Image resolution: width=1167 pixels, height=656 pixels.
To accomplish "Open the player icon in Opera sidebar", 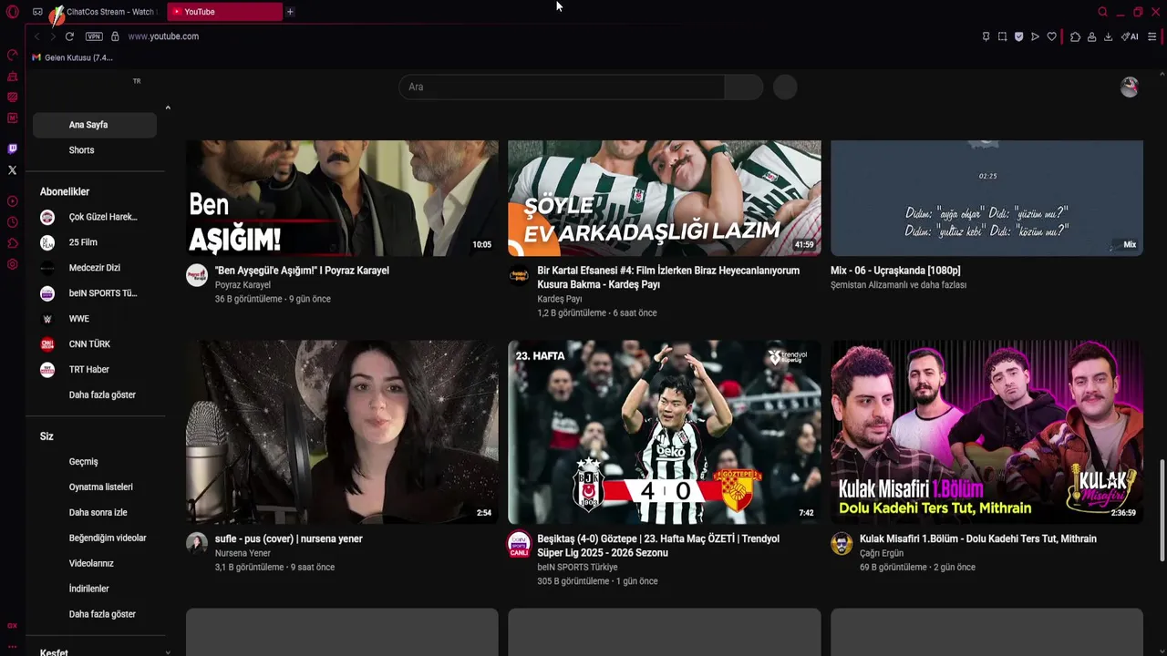I will (13, 201).
